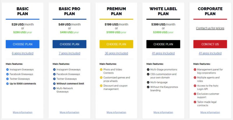Viewport: 233px width, 120px height.
Task: Click the blue checkmark beside Instagram Giveaways in Basic Plan
Action: [x=8, y=70]
